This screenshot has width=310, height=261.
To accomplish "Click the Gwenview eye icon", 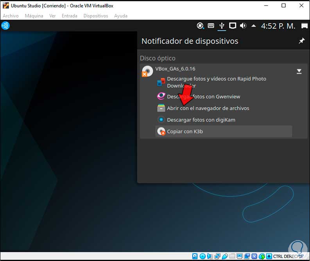I will click(161, 96).
